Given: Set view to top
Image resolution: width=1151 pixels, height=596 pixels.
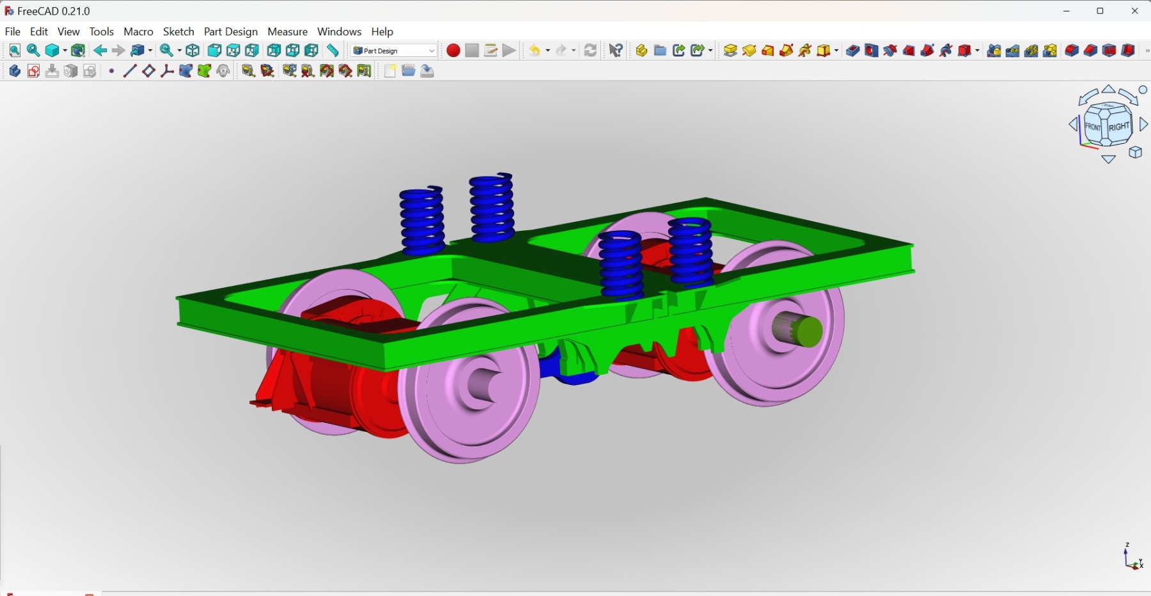Looking at the screenshot, I should pyautogui.click(x=233, y=51).
